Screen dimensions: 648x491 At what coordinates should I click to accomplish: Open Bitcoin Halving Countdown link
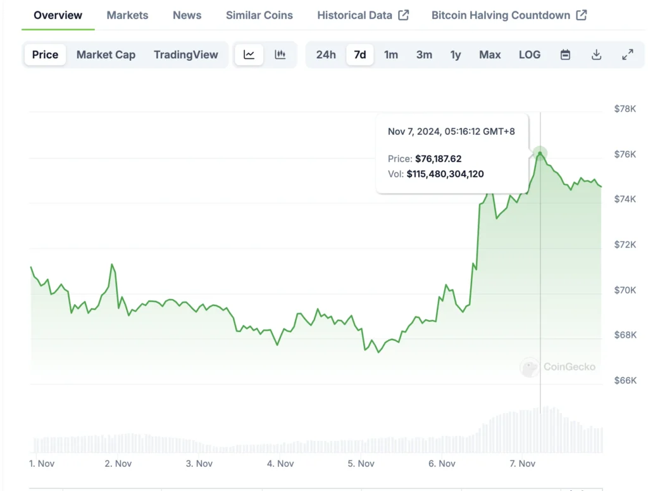pyautogui.click(x=501, y=15)
